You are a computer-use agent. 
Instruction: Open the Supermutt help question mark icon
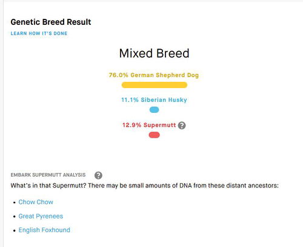[182, 126]
